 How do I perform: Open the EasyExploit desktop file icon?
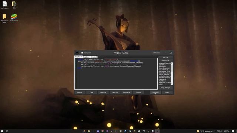click(x=4, y=5)
